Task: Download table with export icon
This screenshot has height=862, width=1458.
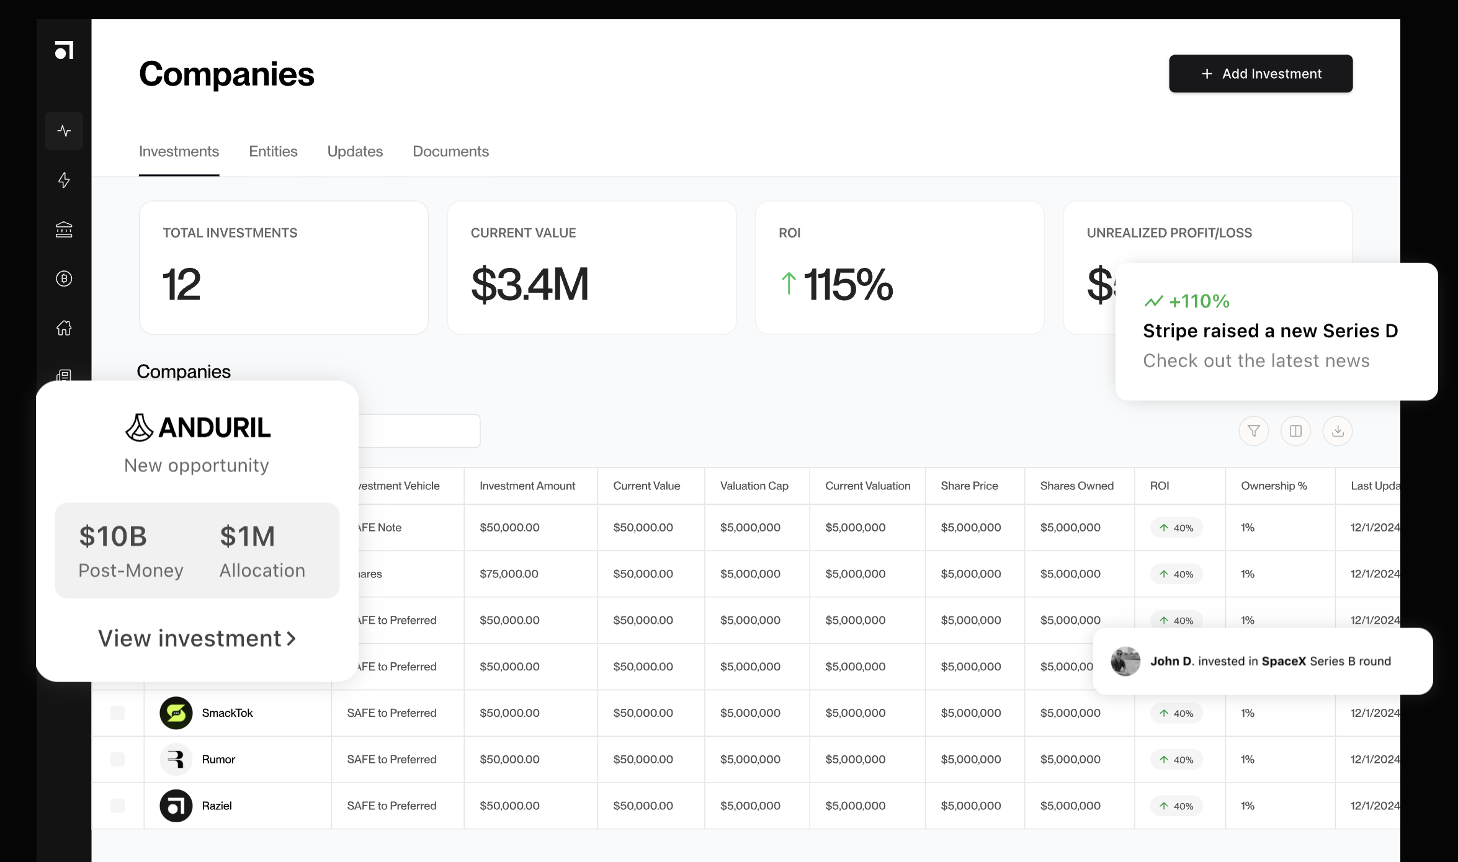Action: (x=1337, y=431)
